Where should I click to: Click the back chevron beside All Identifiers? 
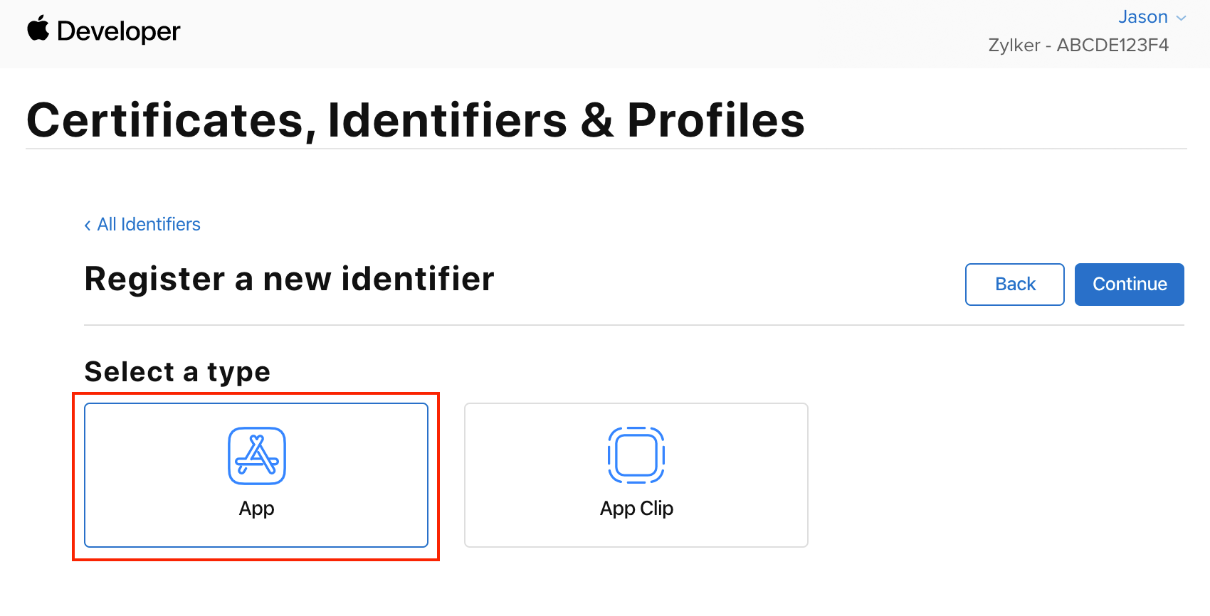[x=88, y=225]
